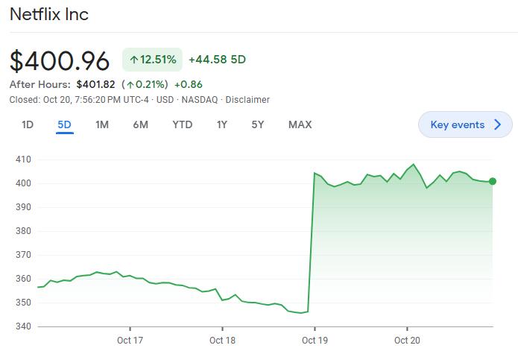Click the Netflix Inc title
The height and width of the screenshot is (357, 518).
(49, 14)
